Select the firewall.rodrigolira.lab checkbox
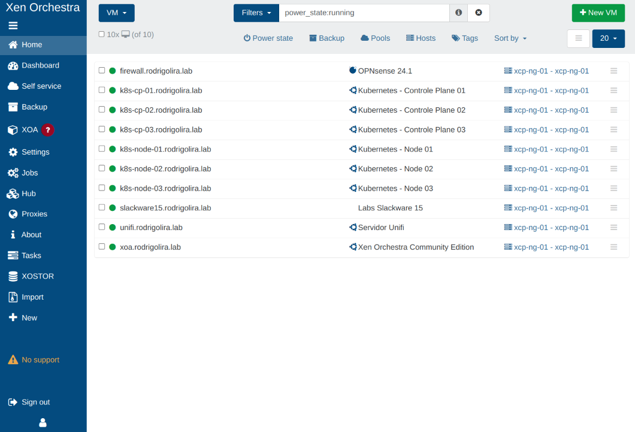Screen dimensions: 635x432 102,71
